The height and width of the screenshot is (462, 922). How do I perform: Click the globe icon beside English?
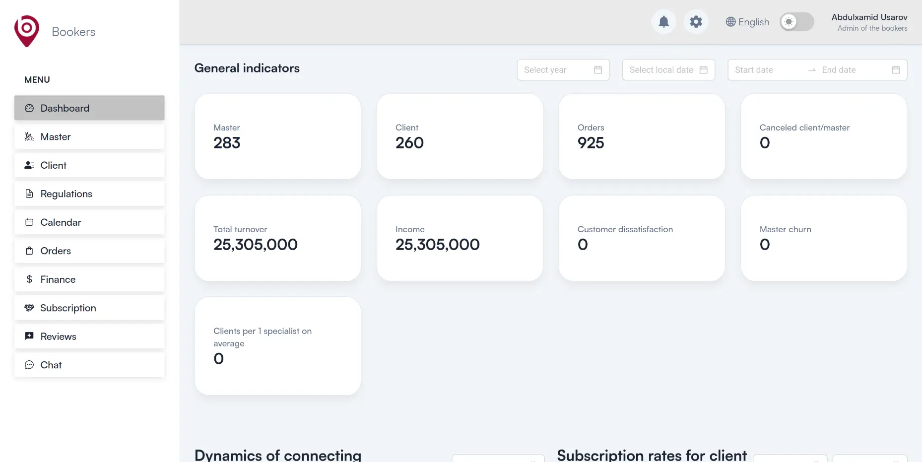pos(730,22)
